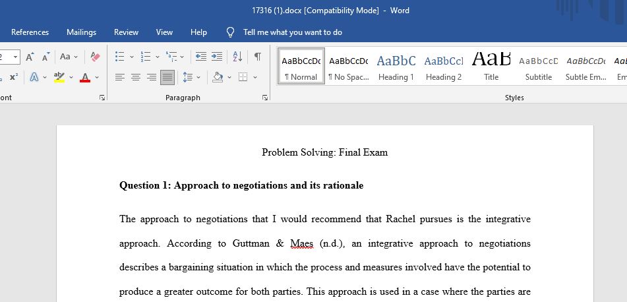Open the Help tab
Screen dimensions: 627x302
198,32
